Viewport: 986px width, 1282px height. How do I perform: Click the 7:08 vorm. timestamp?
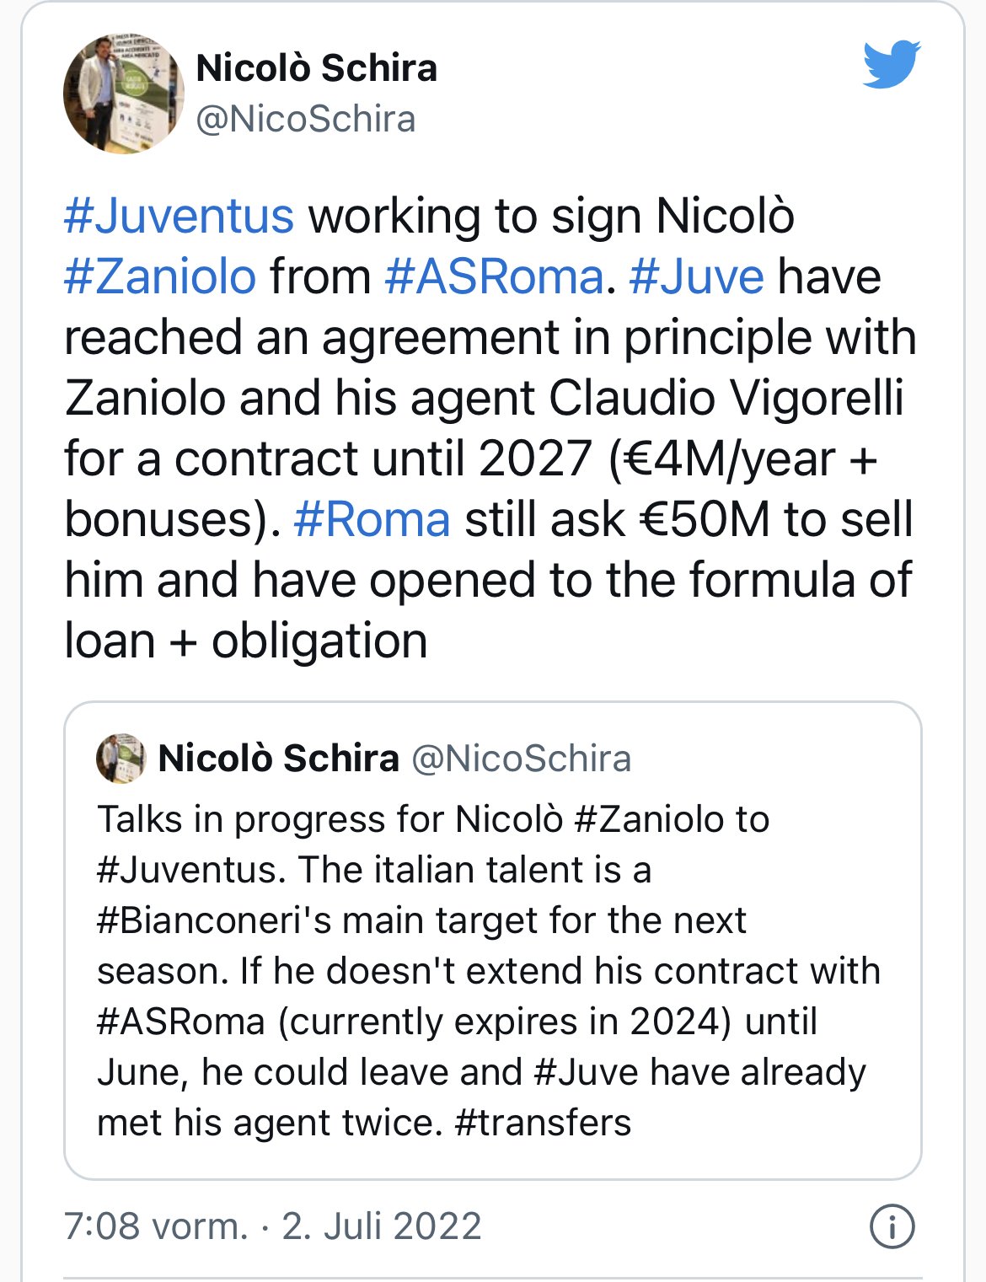click(x=156, y=1226)
